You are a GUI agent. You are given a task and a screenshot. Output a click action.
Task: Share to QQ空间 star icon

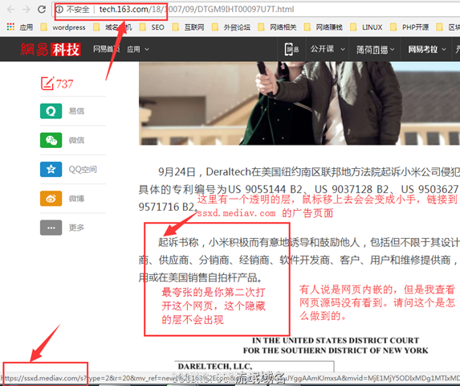(51, 169)
